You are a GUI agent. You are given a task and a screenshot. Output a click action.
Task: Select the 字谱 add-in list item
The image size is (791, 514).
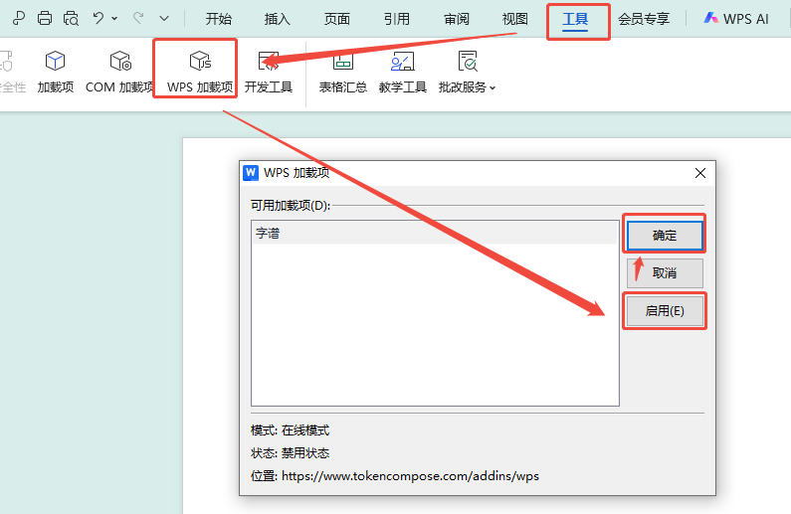(x=434, y=233)
